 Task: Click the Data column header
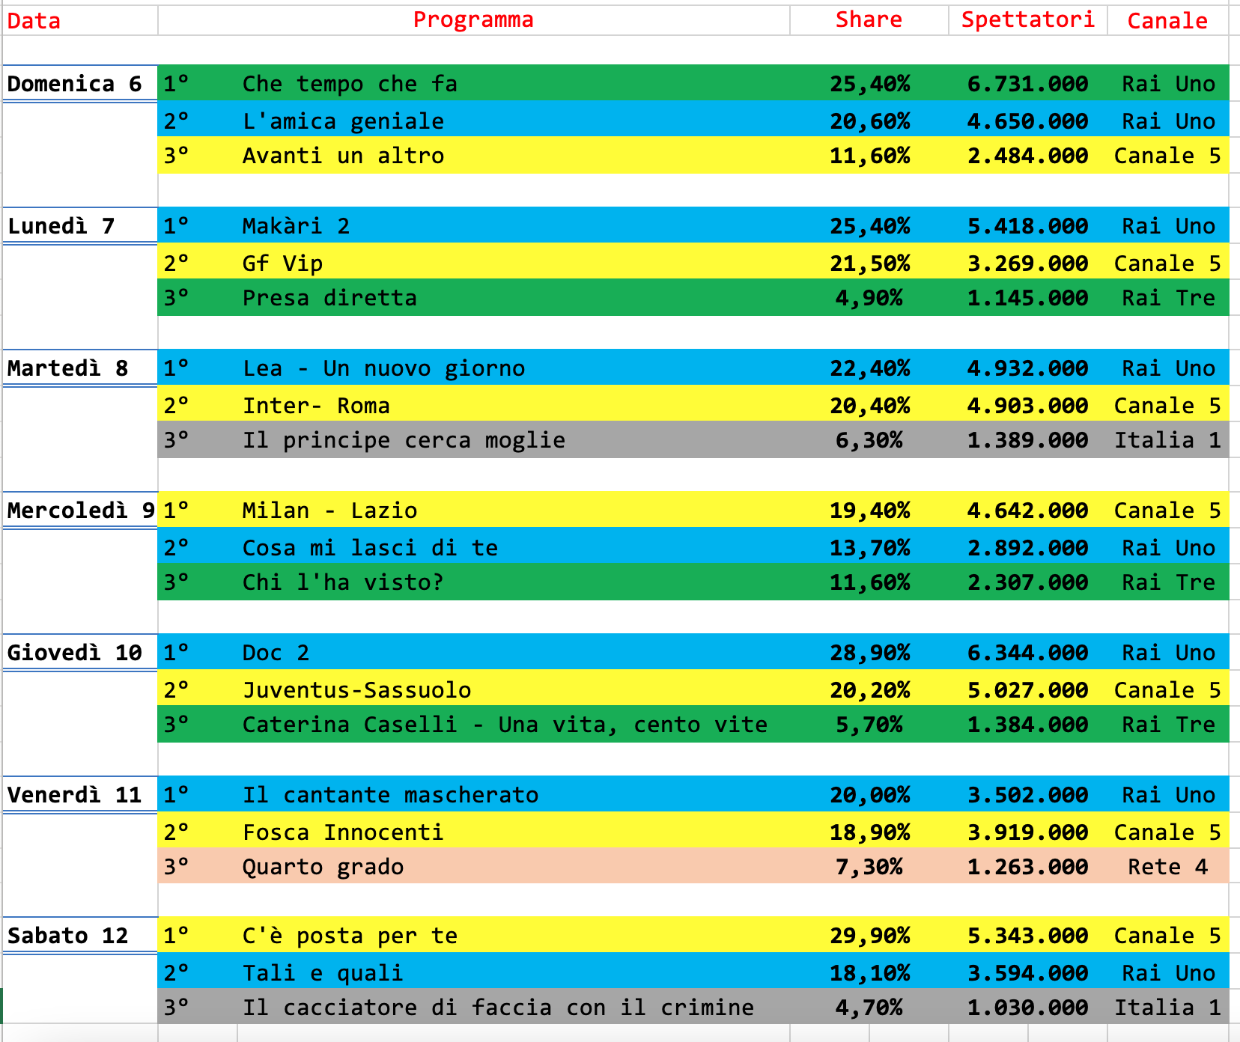[34, 21]
